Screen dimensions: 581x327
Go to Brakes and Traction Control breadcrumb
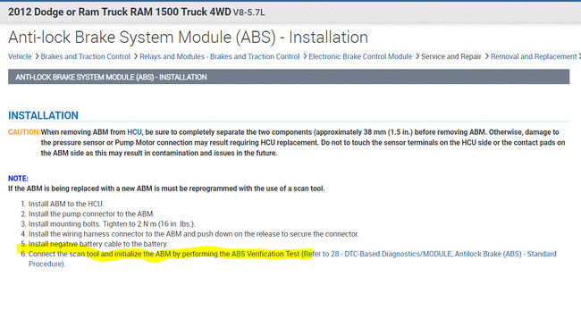click(85, 56)
